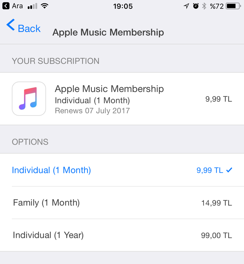Image resolution: width=244 pixels, height=264 pixels.
Task: Tap the Apple Music app icon
Action: tap(29, 99)
